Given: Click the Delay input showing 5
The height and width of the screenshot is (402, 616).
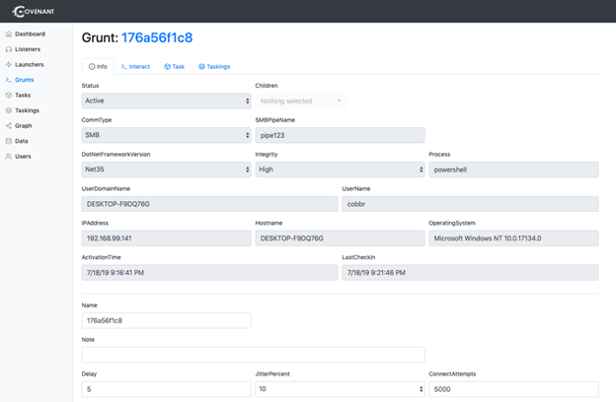Looking at the screenshot, I should coord(166,389).
